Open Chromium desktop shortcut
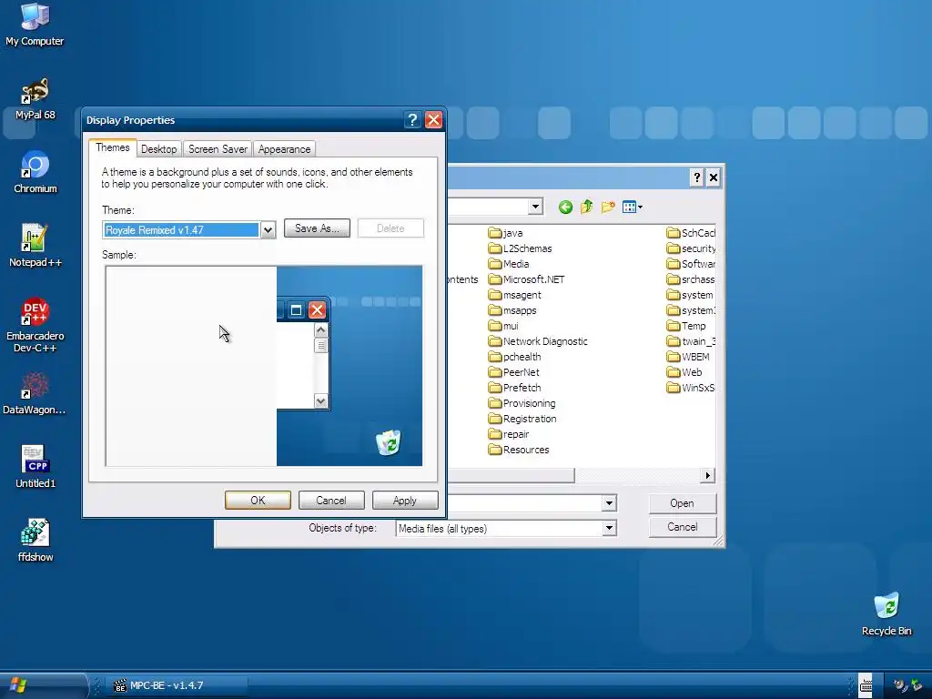 (x=35, y=172)
